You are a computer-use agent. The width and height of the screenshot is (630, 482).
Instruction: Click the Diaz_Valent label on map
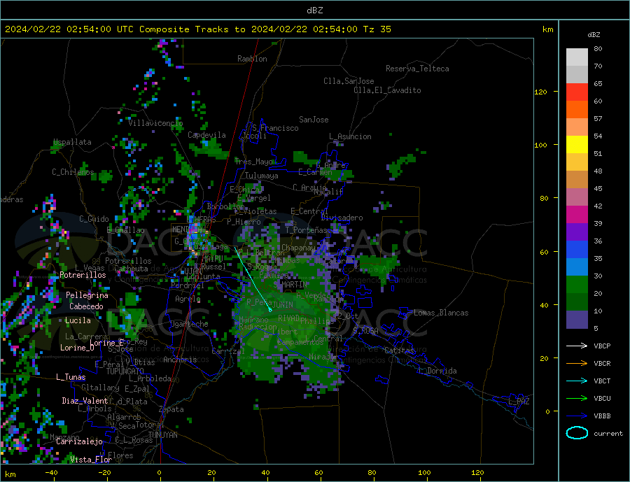coord(85,401)
